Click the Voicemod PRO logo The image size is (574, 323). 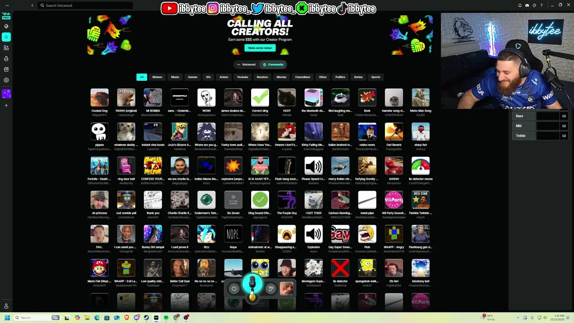click(x=6, y=16)
